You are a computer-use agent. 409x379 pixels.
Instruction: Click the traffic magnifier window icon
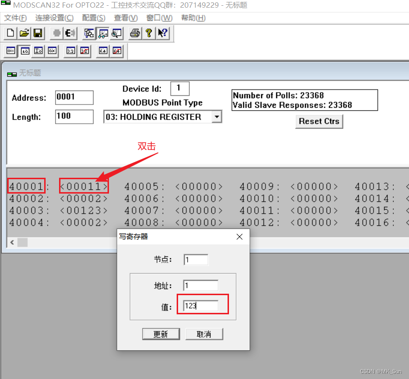[x=117, y=33]
